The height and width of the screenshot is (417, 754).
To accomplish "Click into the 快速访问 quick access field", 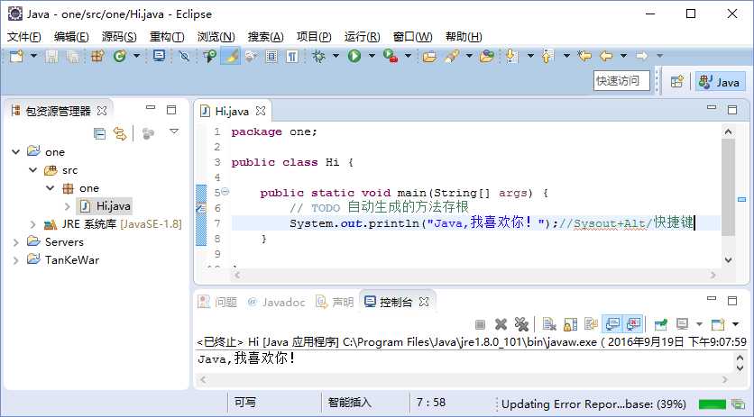I will click(x=621, y=81).
